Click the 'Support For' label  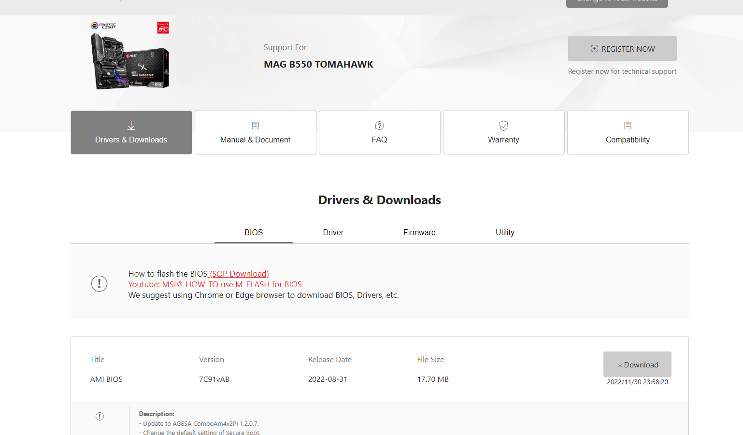pyautogui.click(x=285, y=47)
